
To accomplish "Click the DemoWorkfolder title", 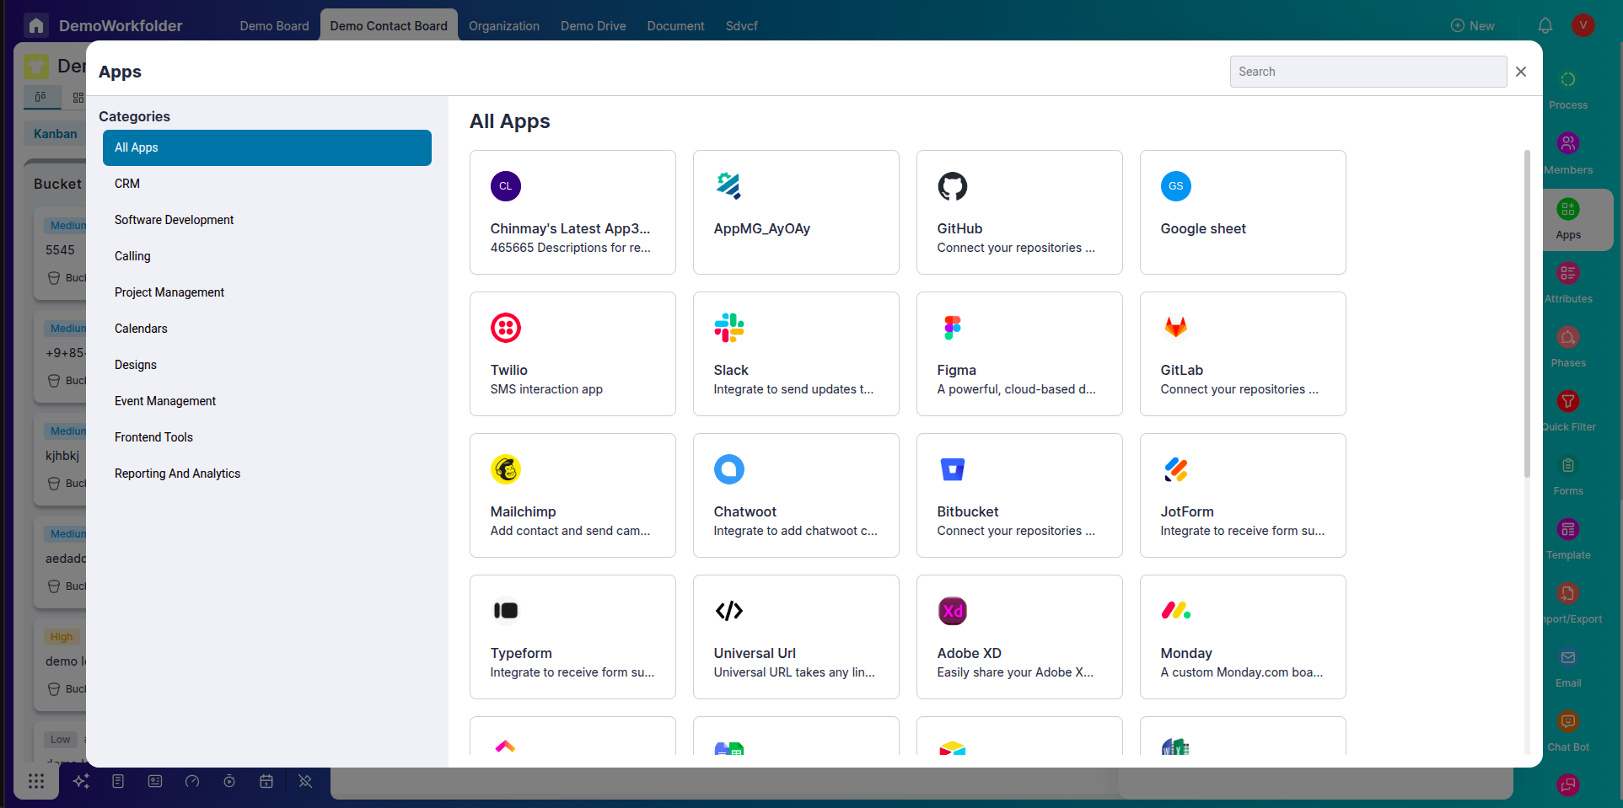I will point(121,26).
